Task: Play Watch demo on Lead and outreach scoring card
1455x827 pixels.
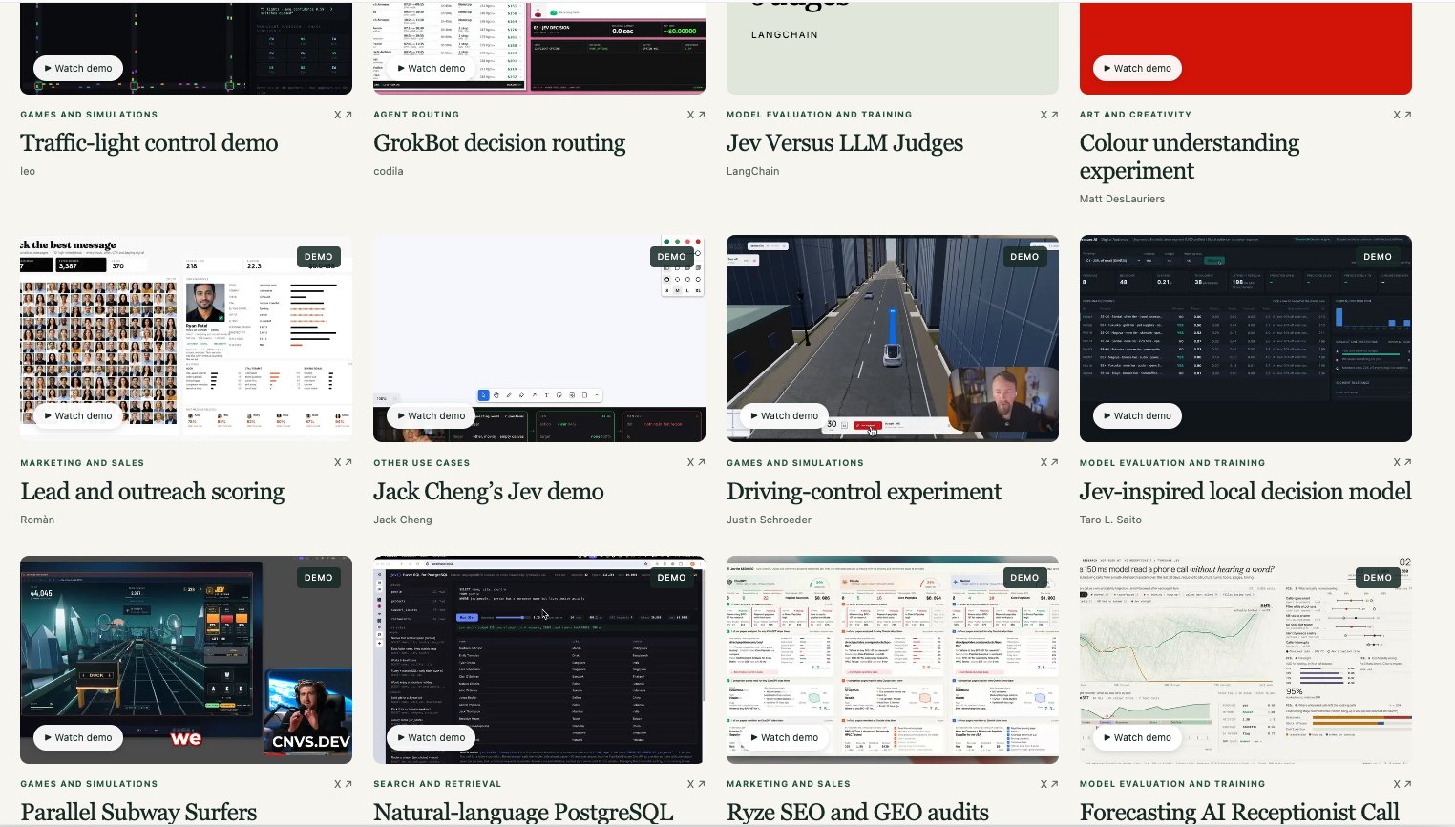Action: tap(78, 415)
